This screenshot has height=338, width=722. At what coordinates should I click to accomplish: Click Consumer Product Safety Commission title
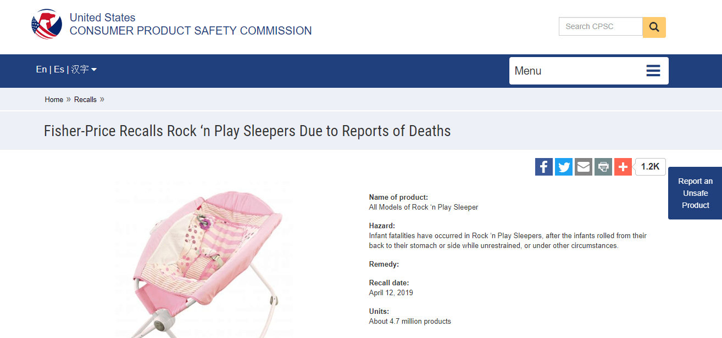point(191,31)
